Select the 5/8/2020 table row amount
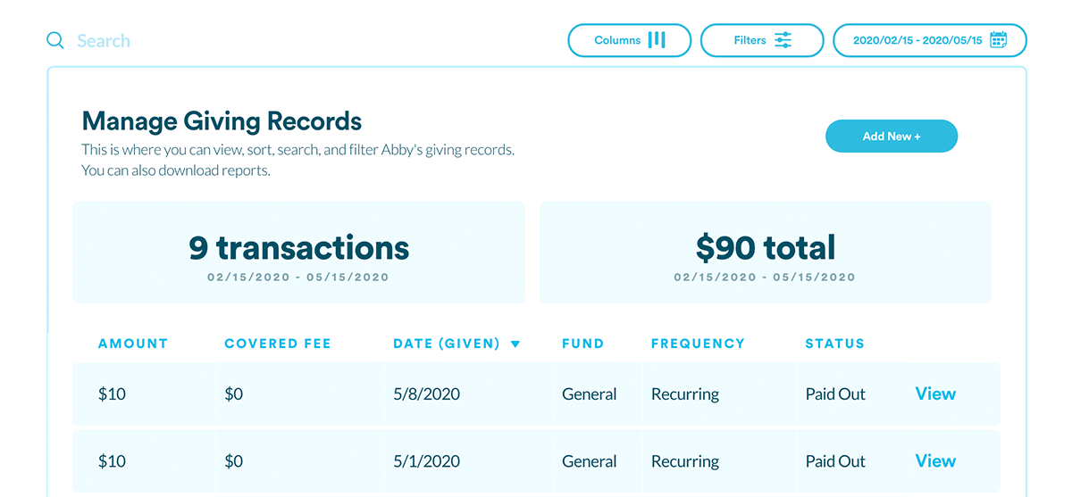 pyautogui.click(x=112, y=393)
